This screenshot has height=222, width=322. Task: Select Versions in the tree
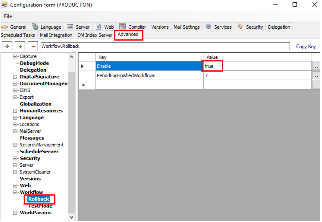[30, 179]
